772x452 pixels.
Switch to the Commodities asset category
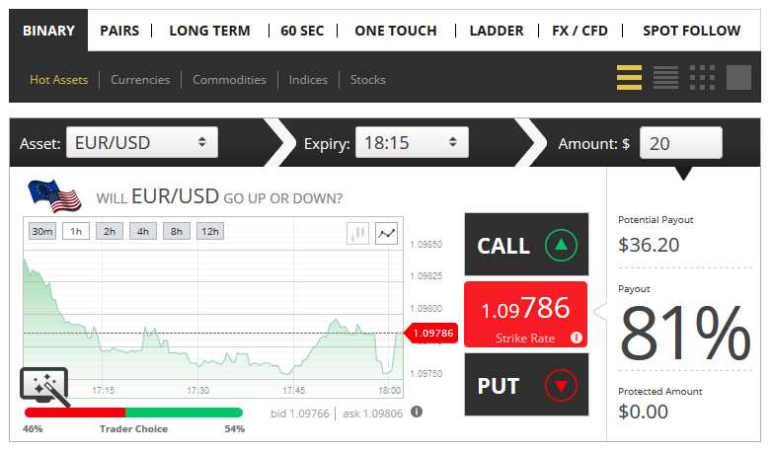point(229,80)
